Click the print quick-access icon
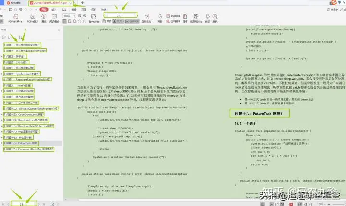 point(21,10)
